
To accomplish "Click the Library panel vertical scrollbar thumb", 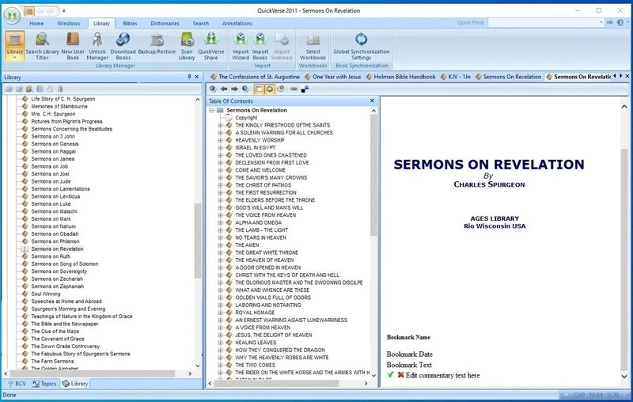I will click(197, 241).
